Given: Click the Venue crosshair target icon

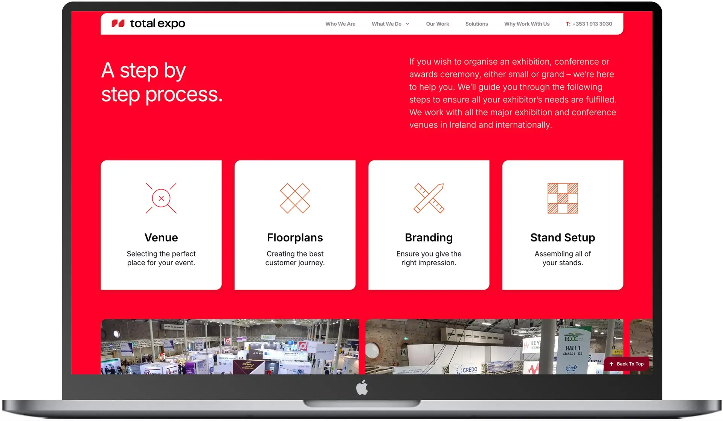Looking at the screenshot, I should pos(161,198).
